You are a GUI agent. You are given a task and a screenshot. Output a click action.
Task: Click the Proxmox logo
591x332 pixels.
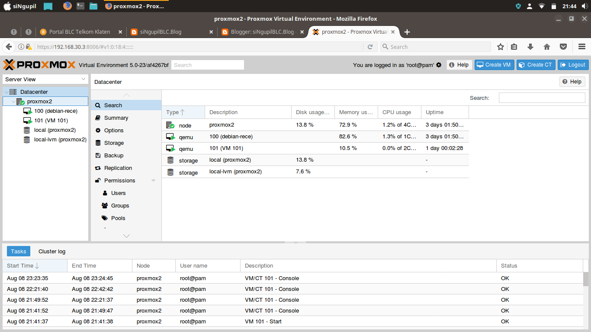39,65
